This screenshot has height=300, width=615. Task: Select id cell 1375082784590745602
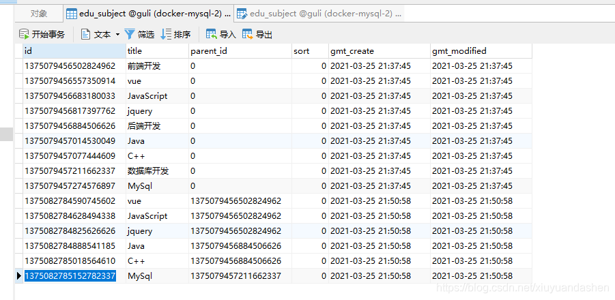click(x=74, y=201)
